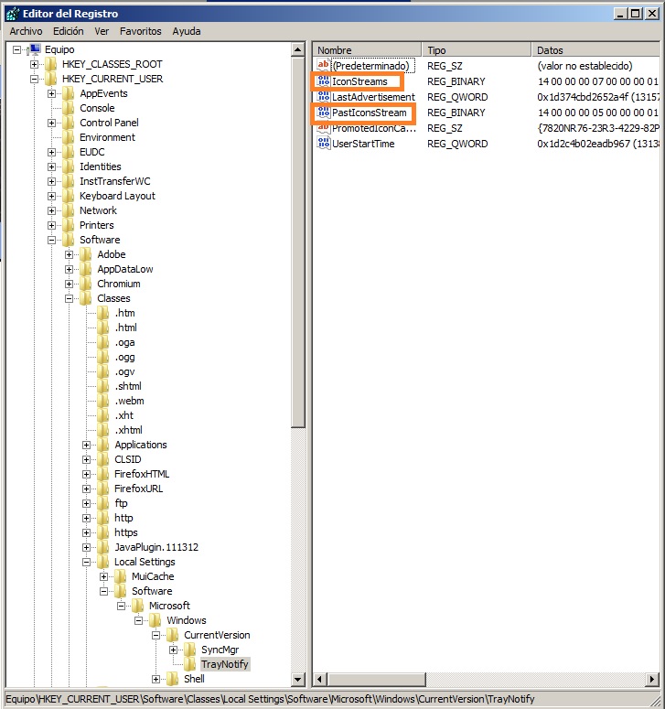This screenshot has width=665, height=709.
Task: Click the LastAdvertisement value icon
Action: 323,97
